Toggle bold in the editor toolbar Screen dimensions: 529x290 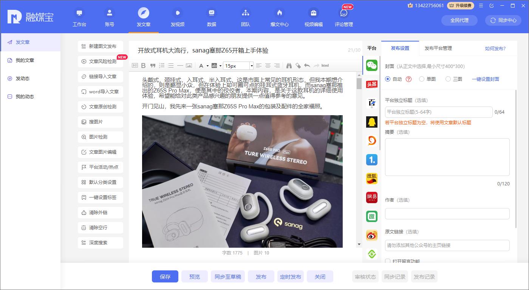pos(144,66)
